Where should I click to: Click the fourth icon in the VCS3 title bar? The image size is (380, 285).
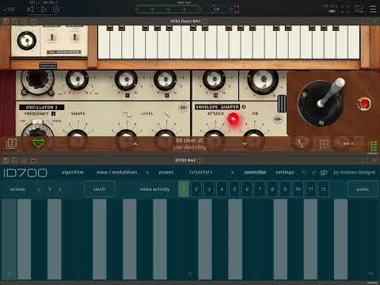(x=33, y=21)
